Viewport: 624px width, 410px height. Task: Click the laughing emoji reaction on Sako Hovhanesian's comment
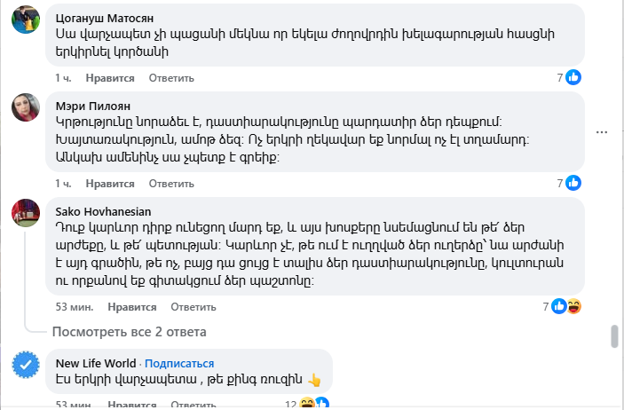573,307
